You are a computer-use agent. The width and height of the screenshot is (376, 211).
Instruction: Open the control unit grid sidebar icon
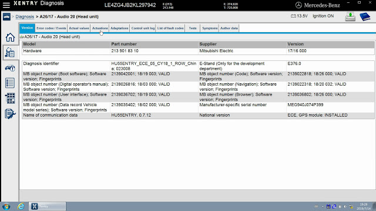[x=10, y=98]
